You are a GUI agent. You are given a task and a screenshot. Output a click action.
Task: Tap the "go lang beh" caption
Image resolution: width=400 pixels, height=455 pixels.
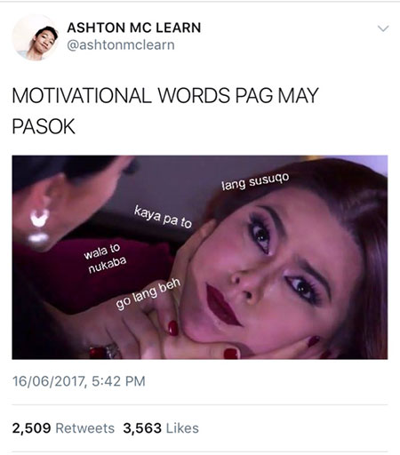(148, 294)
